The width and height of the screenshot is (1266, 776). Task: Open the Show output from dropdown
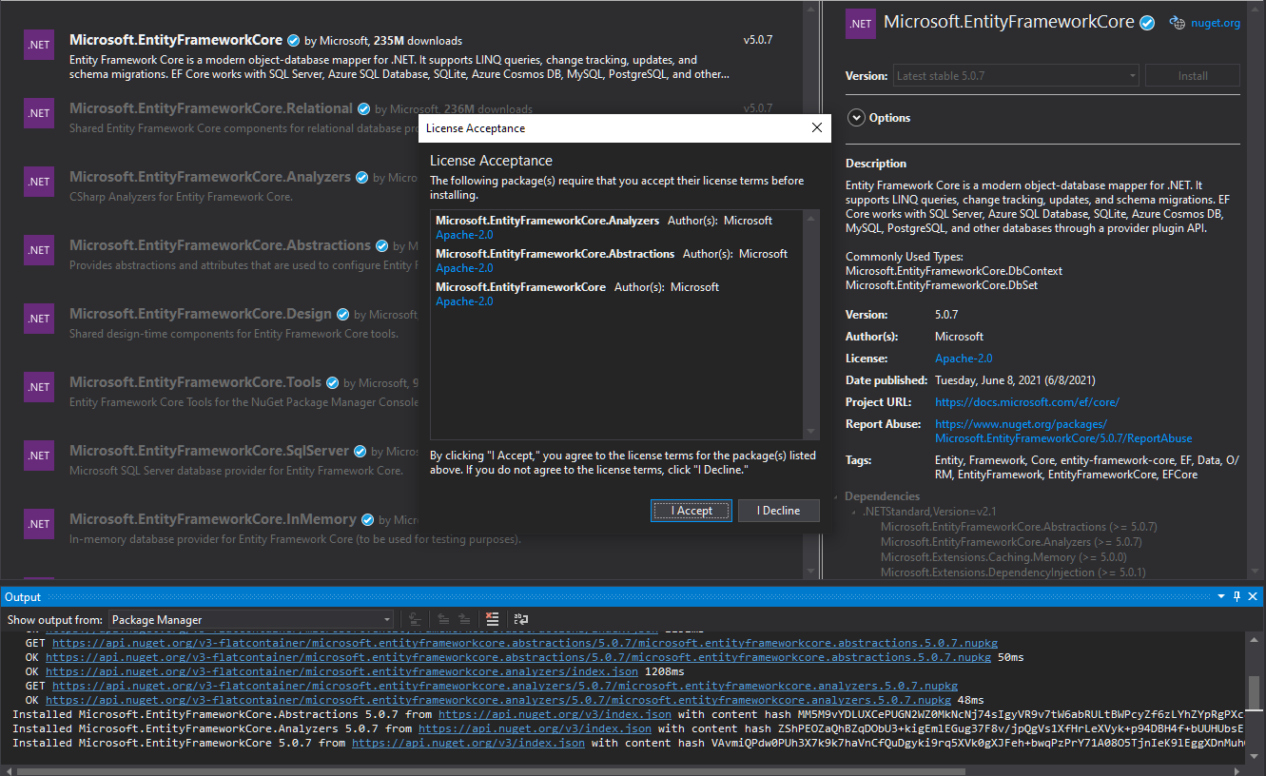(251, 620)
